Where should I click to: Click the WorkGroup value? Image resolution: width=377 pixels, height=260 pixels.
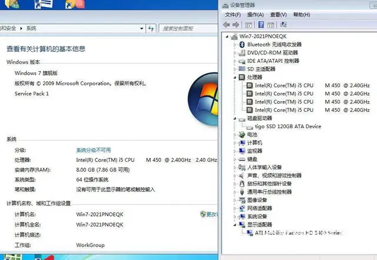point(90,245)
